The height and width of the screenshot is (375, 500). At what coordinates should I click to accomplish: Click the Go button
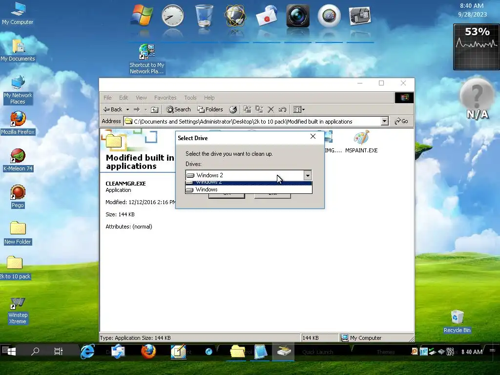coord(401,121)
